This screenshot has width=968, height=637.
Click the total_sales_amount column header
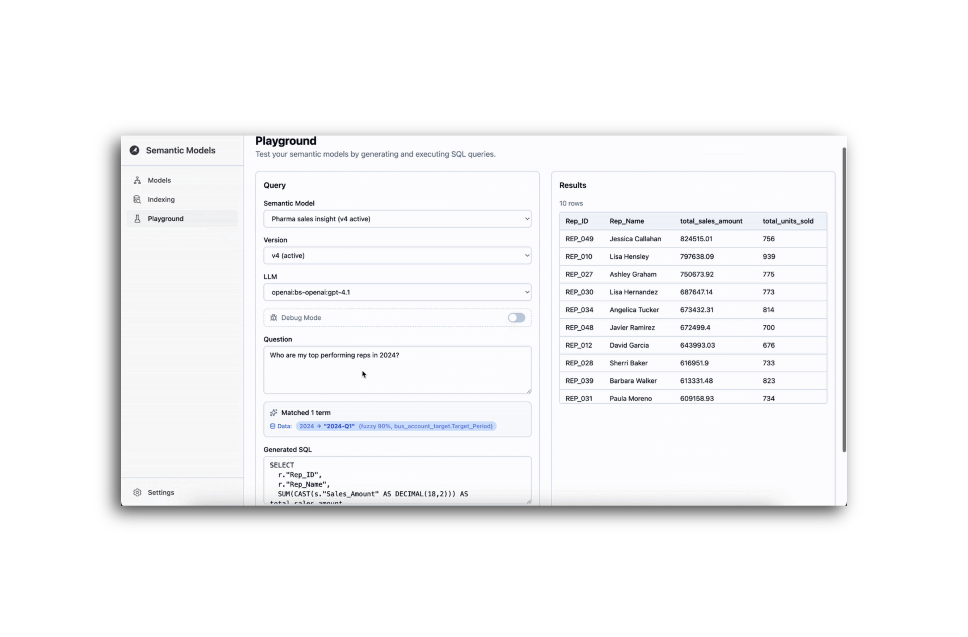point(711,221)
